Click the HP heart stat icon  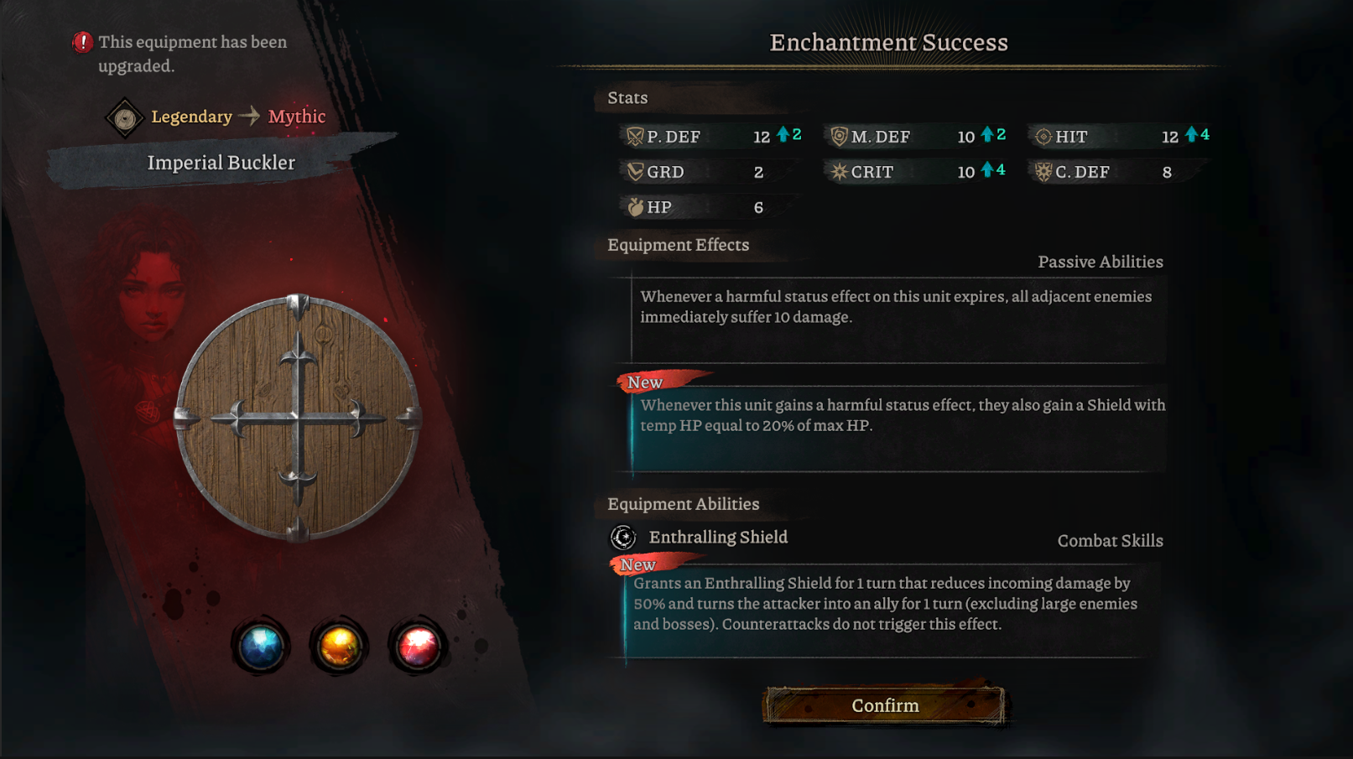point(635,206)
